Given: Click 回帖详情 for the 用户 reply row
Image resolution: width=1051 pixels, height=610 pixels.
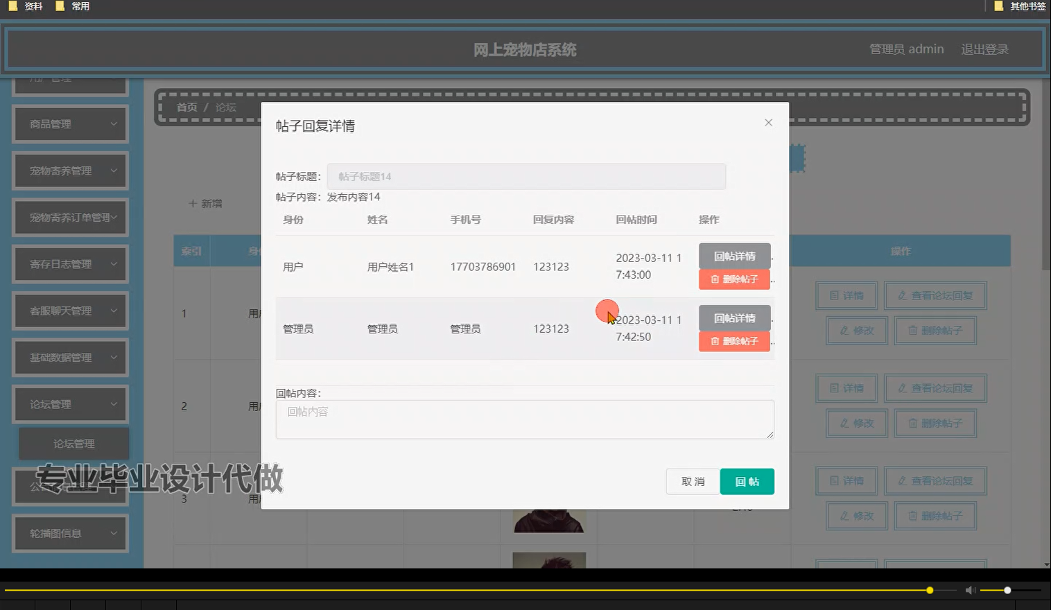Looking at the screenshot, I should click(x=734, y=256).
